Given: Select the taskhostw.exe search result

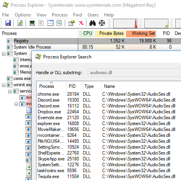Looking at the screenshot, I should click(109, 171).
